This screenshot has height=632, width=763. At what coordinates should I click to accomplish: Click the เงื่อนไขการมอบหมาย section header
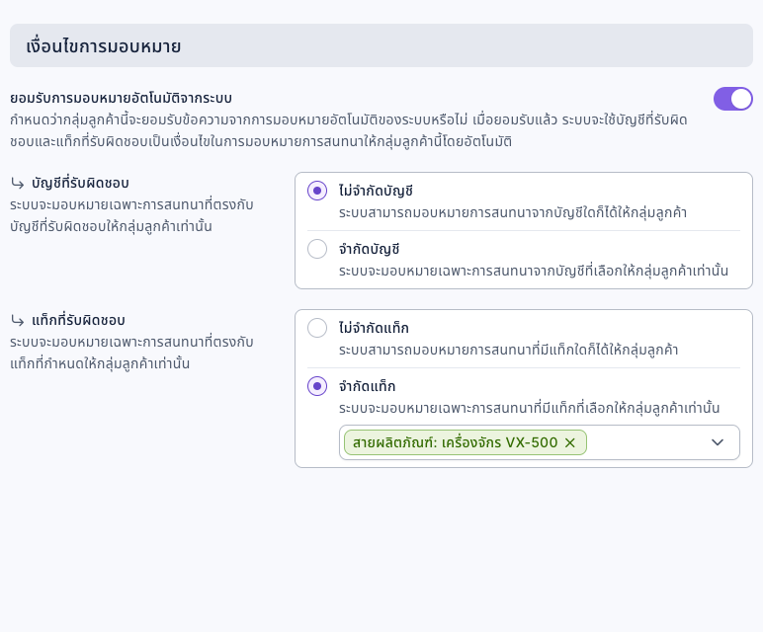(x=381, y=45)
